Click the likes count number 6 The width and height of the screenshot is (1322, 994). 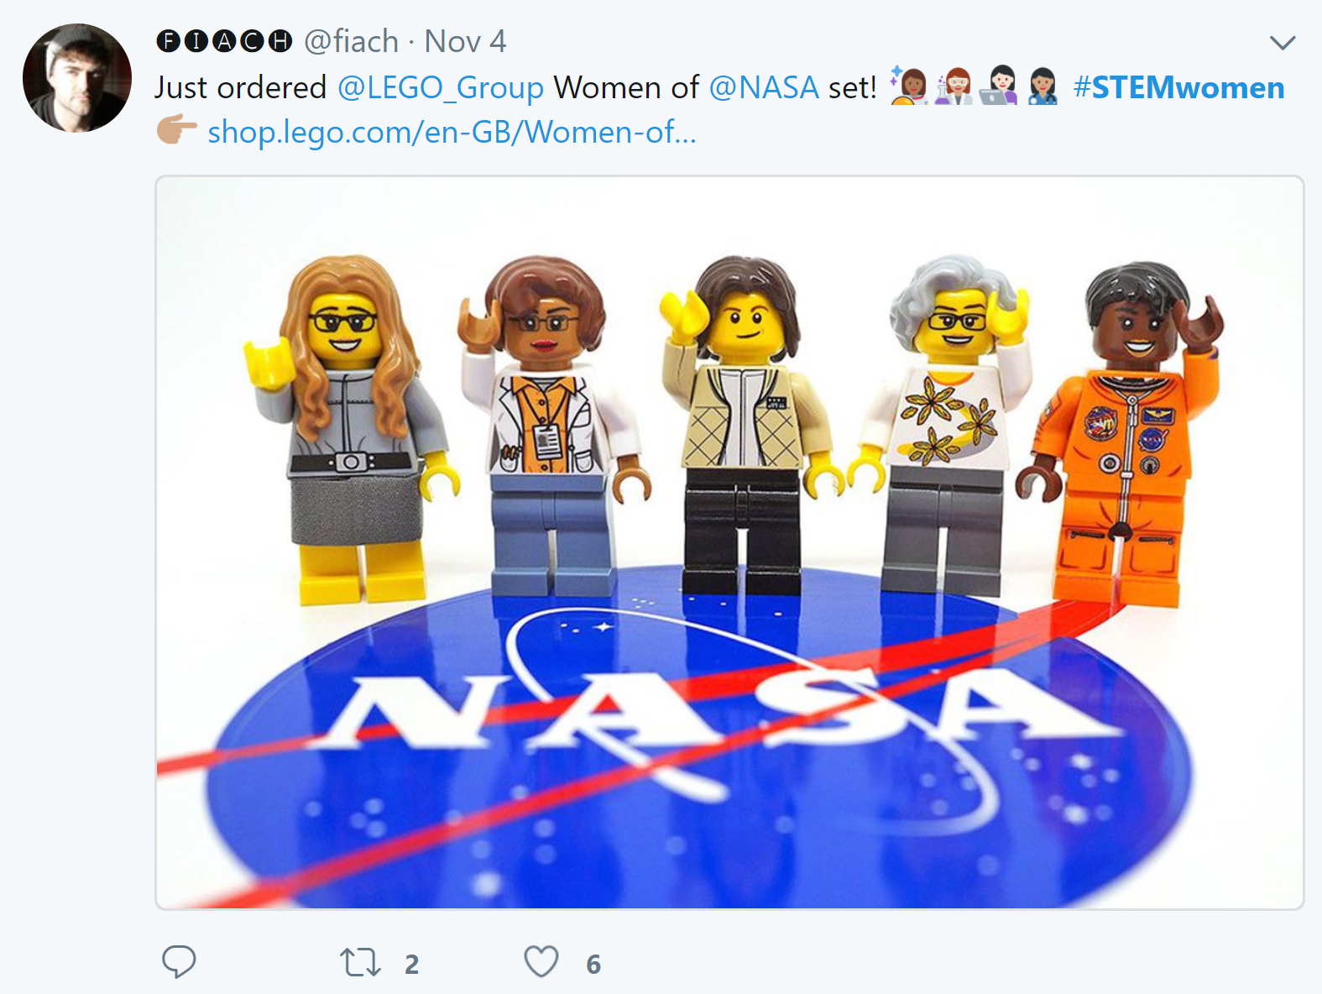593,964
